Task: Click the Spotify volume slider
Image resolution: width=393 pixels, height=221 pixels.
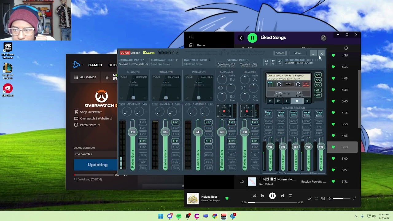Action: 342,199
